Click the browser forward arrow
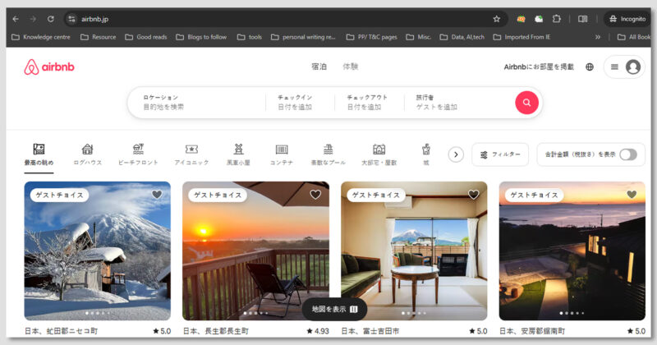Viewport: 657px width, 345px height. (x=33, y=19)
